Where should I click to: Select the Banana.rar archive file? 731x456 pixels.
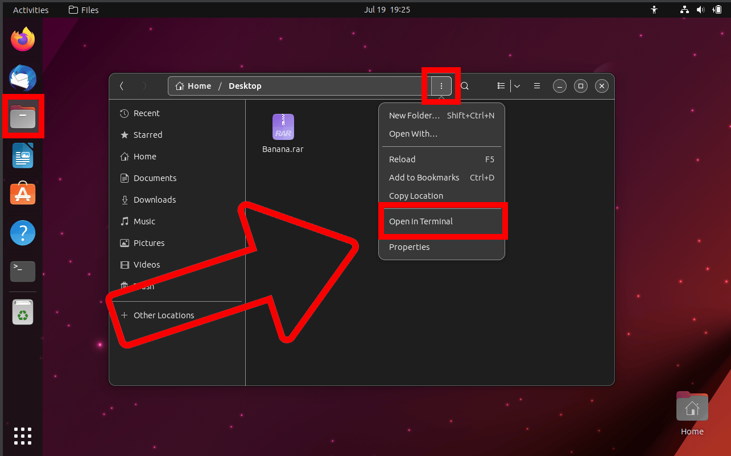(283, 127)
